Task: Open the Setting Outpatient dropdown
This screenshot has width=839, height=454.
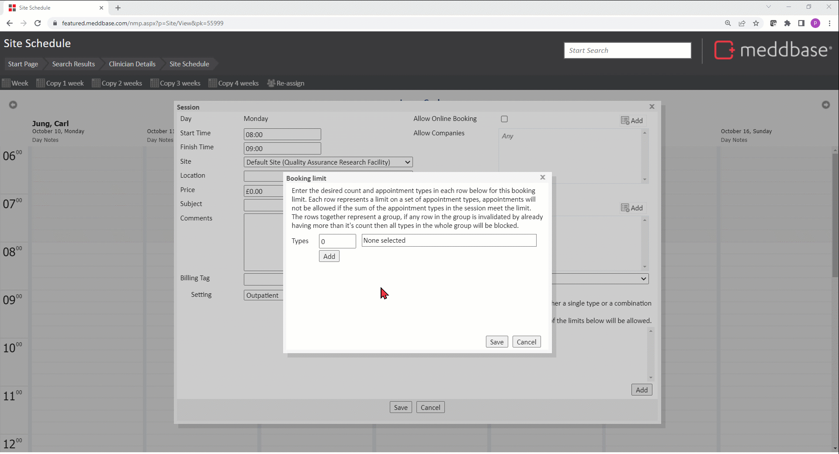Action: click(x=263, y=295)
